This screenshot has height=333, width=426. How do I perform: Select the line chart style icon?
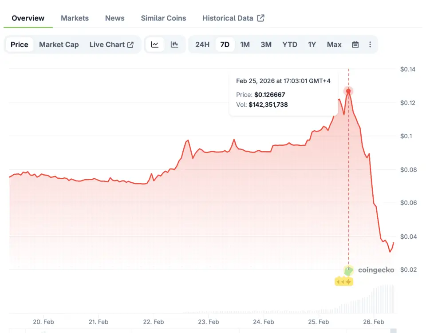tap(155, 44)
